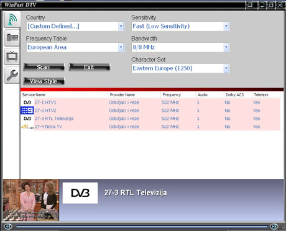Expand the Country dropdown
The image size is (286, 231).
click(x=121, y=26)
